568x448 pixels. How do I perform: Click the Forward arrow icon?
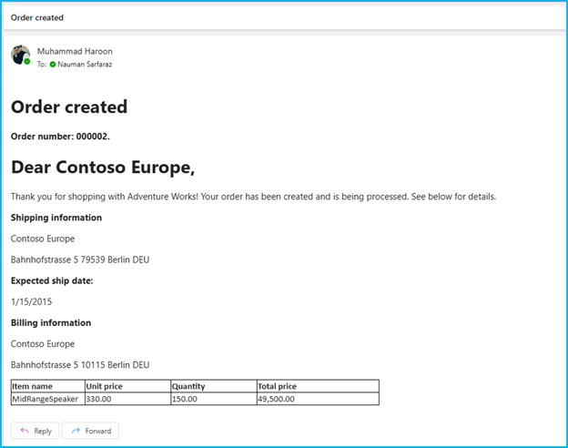76,431
